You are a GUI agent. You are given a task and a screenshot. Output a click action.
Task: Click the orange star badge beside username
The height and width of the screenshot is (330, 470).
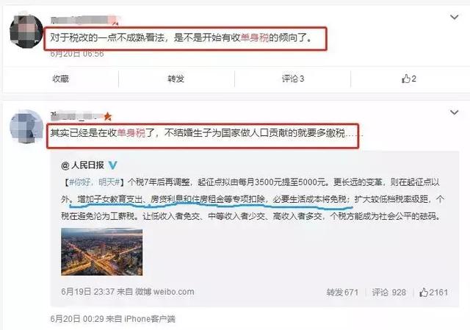click(107, 116)
